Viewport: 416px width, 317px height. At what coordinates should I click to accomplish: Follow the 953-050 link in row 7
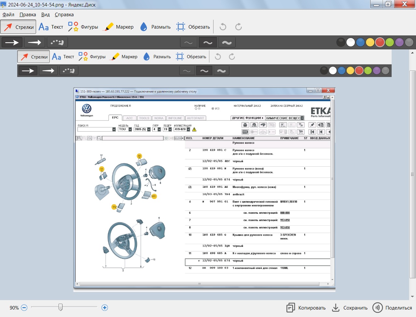coord(285,220)
